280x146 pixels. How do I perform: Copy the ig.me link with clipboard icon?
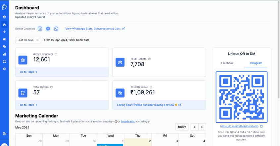coord(261,126)
